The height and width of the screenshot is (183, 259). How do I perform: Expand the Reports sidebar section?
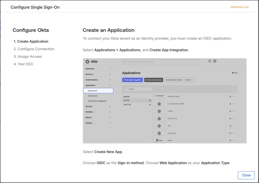coord(110,117)
